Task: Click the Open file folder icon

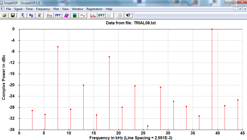Action: click(x=5, y=15)
